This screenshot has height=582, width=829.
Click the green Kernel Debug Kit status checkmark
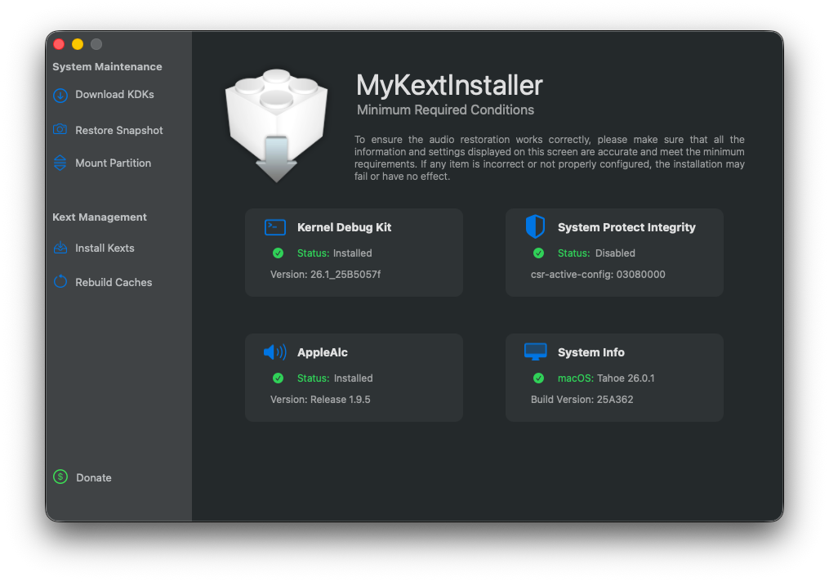[x=278, y=253]
